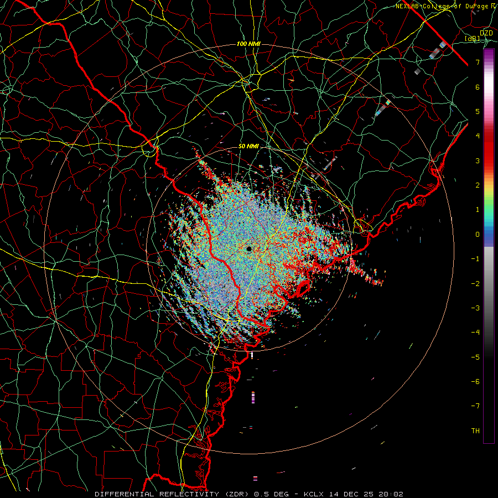Click the blue 0 dB band in color bar
Image resolution: width=498 pixels, height=498 pixels.
(489, 235)
